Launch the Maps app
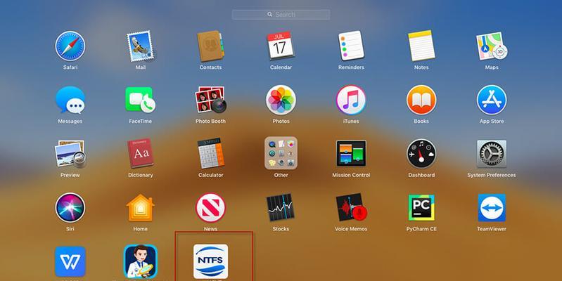The height and width of the screenshot is (281, 562). click(492, 46)
